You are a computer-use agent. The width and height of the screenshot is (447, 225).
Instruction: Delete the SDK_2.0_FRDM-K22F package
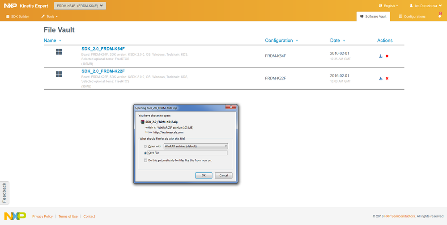pos(387,79)
